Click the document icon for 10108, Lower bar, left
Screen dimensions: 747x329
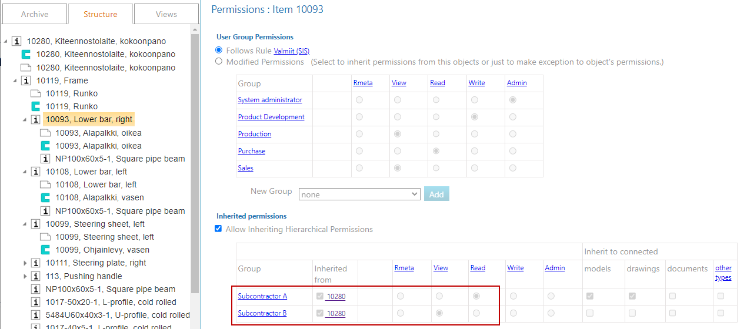45,184
